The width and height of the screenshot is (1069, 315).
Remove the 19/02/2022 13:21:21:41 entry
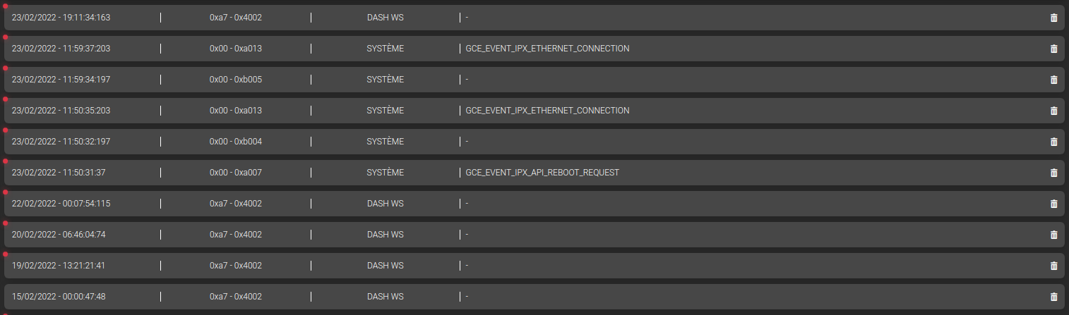tap(1053, 266)
